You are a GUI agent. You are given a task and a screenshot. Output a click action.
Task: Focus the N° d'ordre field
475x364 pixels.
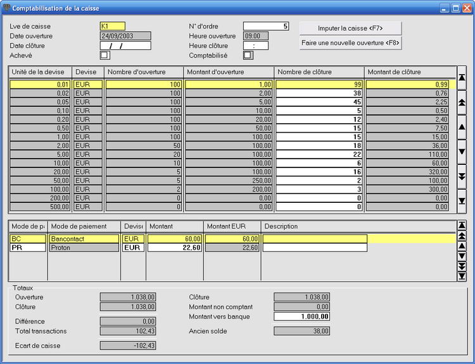pos(265,27)
